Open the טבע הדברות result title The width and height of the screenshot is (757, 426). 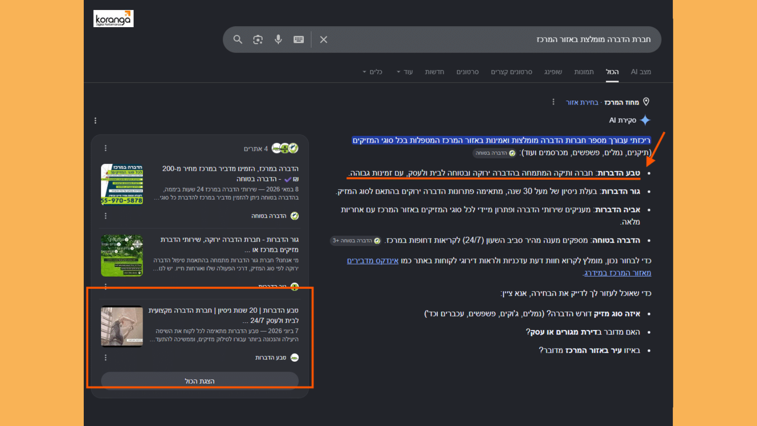(224, 316)
